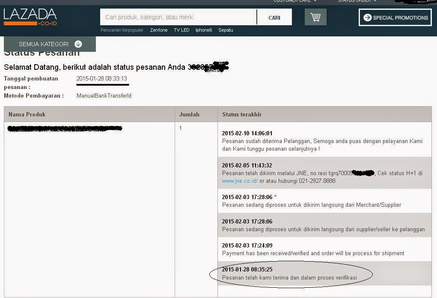Image resolution: width=437 pixels, height=298 pixels.
Task: Open the Special Promotions button
Action: pyautogui.click(x=395, y=18)
